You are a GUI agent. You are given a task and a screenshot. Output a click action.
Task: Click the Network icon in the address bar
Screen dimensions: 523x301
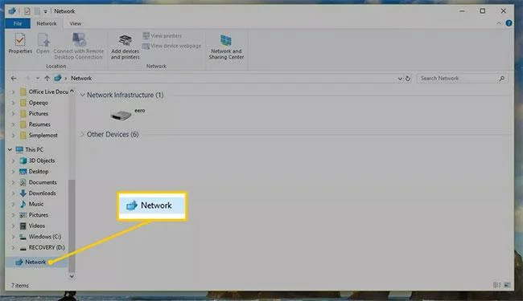click(x=58, y=78)
